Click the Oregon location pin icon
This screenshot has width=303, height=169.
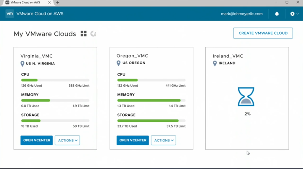click(x=118, y=63)
